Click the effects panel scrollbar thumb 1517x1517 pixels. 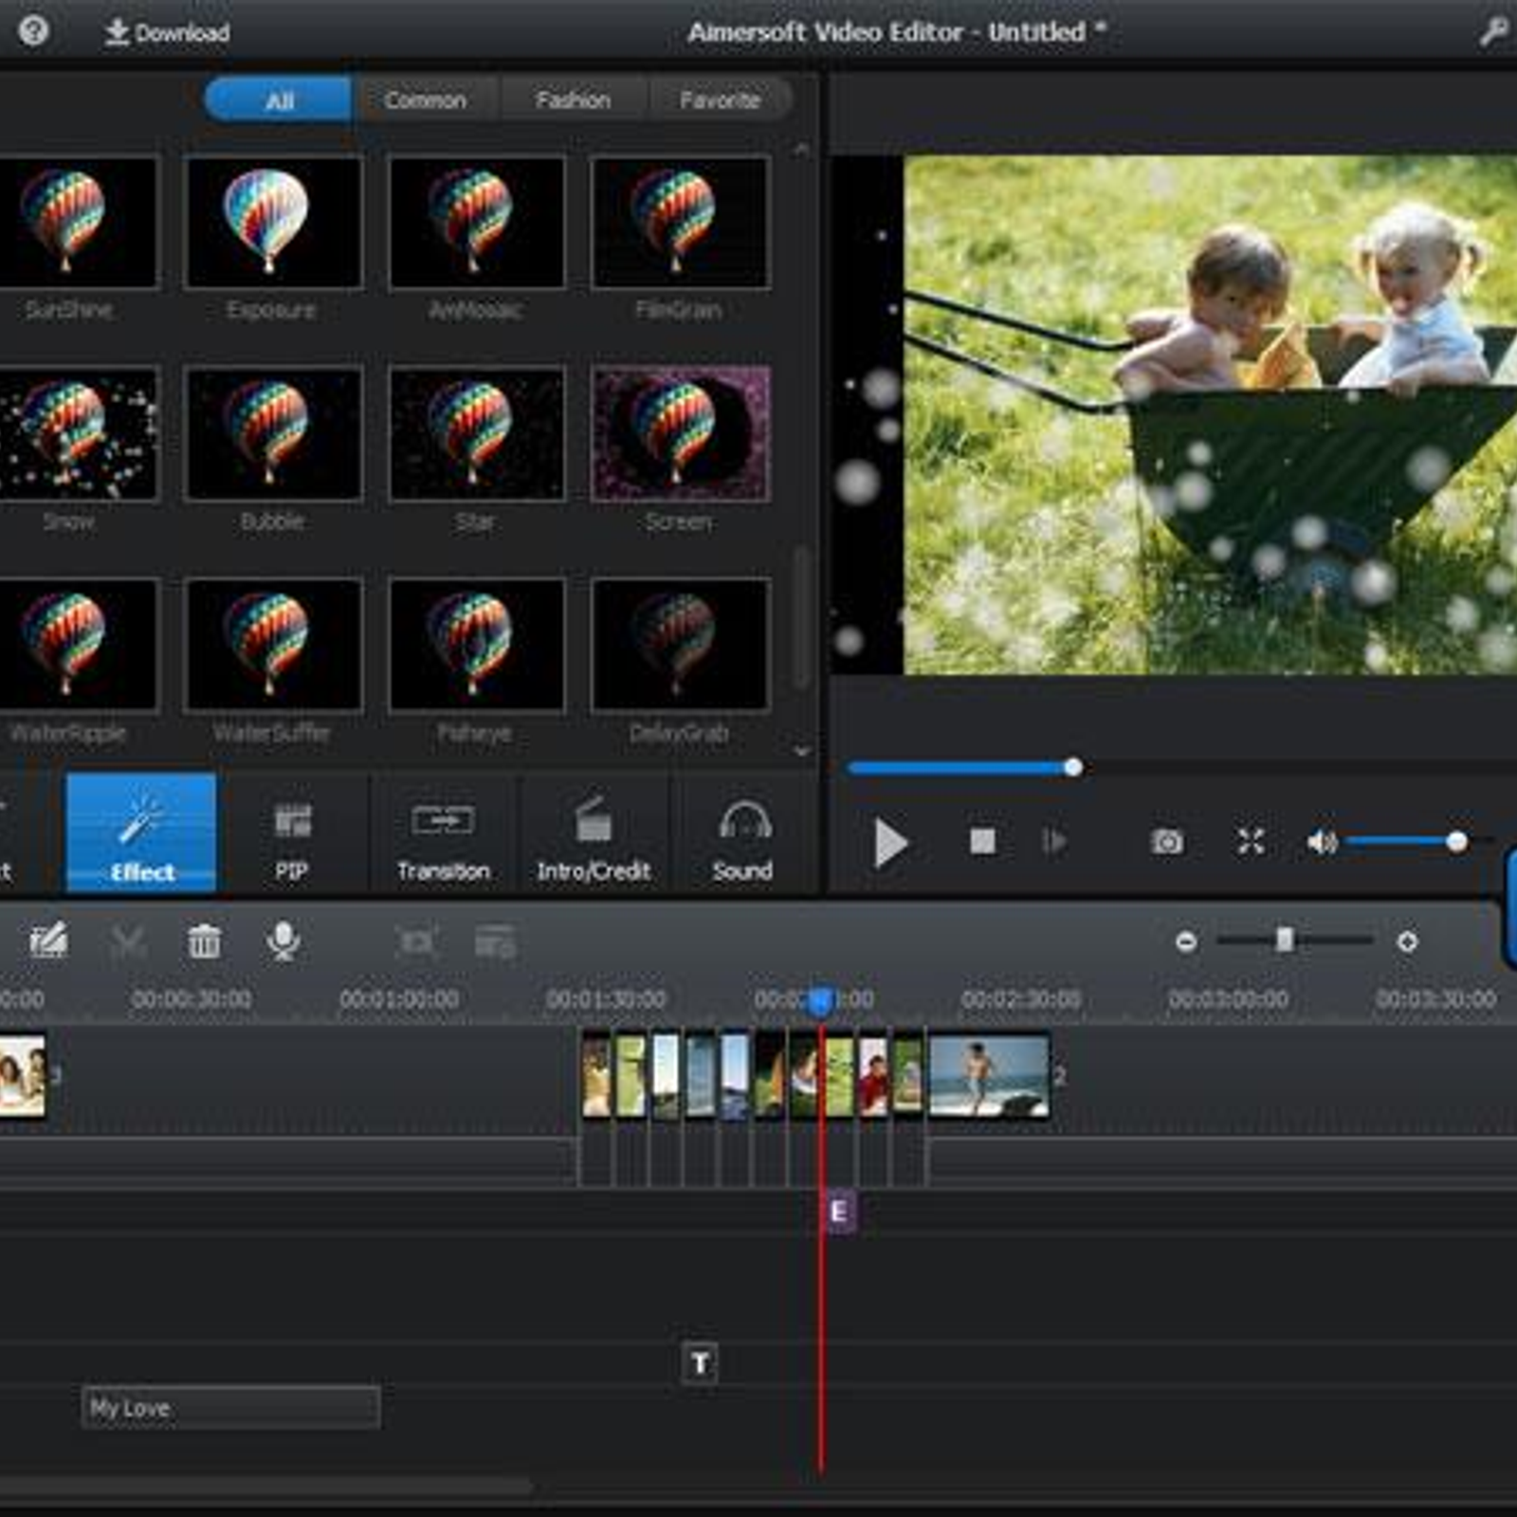click(802, 616)
